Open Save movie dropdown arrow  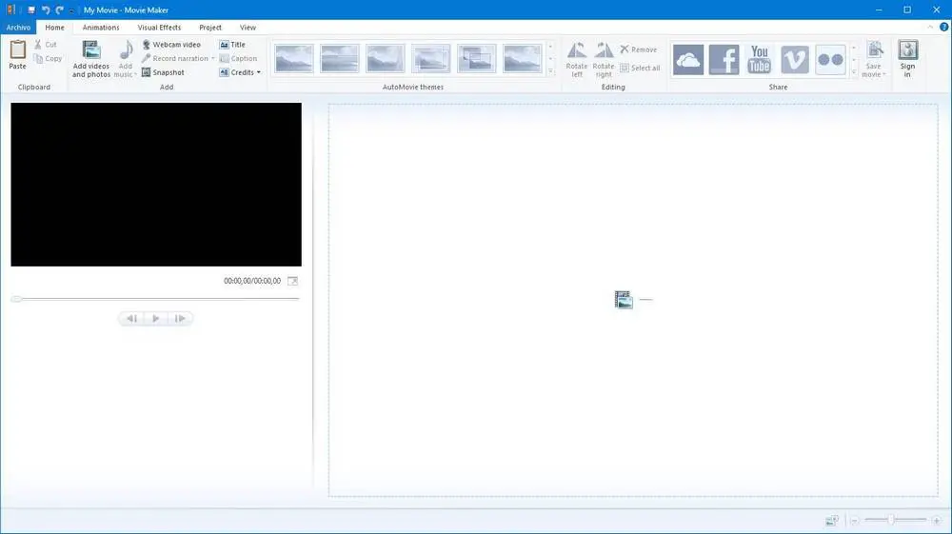pyautogui.click(x=884, y=74)
